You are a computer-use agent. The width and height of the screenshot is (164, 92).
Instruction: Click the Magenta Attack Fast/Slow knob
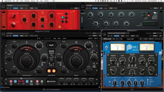pos(13,15)
